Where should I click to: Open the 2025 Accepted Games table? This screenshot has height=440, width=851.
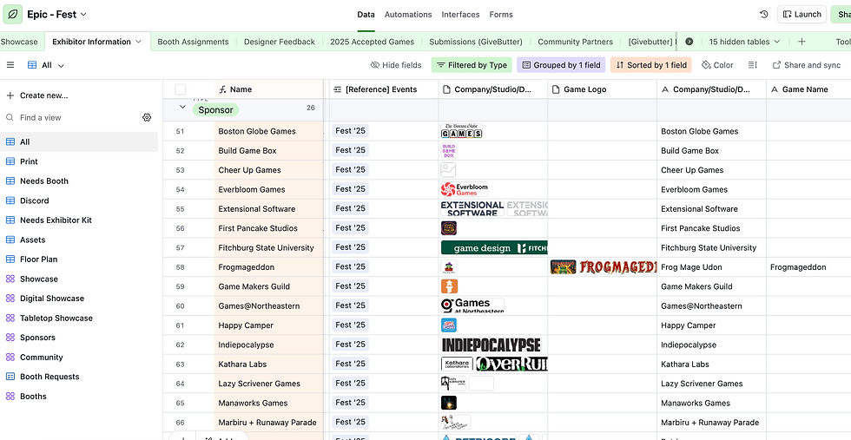pyautogui.click(x=372, y=42)
